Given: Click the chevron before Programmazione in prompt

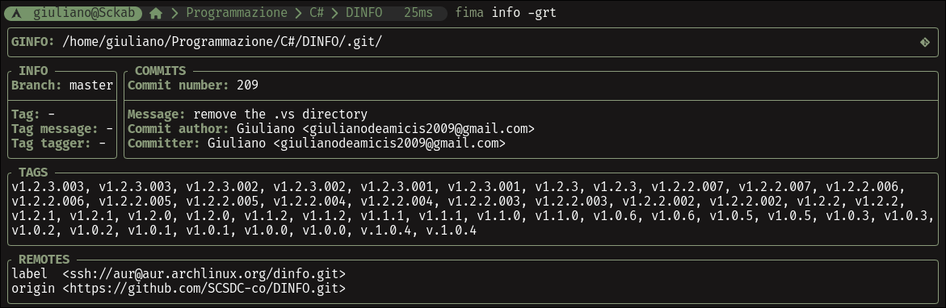Looking at the screenshot, I should (x=174, y=13).
